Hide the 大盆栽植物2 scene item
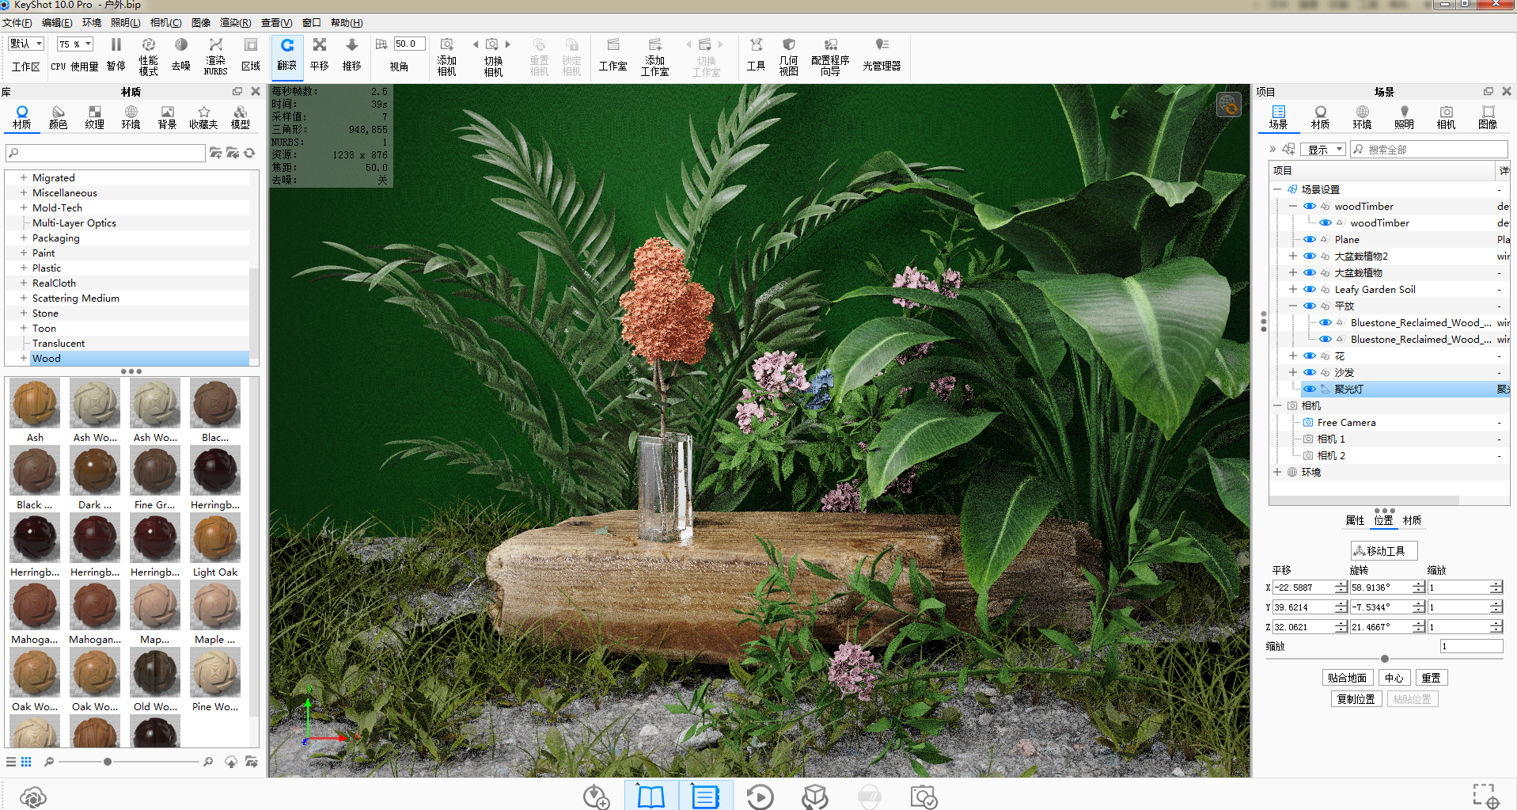This screenshot has width=1517, height=810. [x=1310, y=256]
